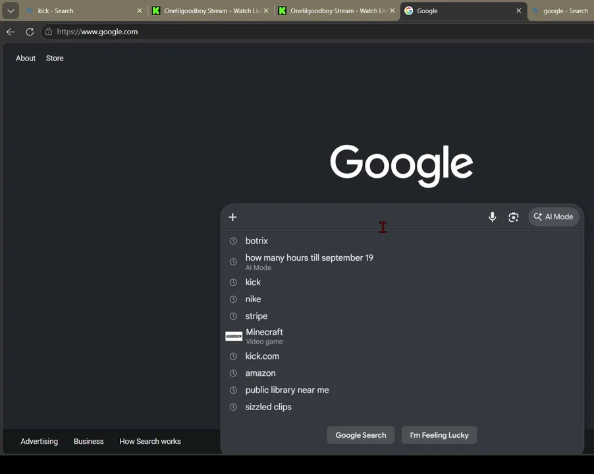
Task: Click clock icon next to amazon
Action: click(233, 373)
